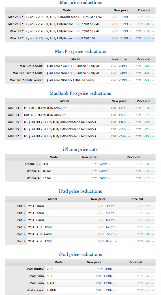Click the iMac price reductions heading
Screen dimensions: 161x295
coord(80,3)
